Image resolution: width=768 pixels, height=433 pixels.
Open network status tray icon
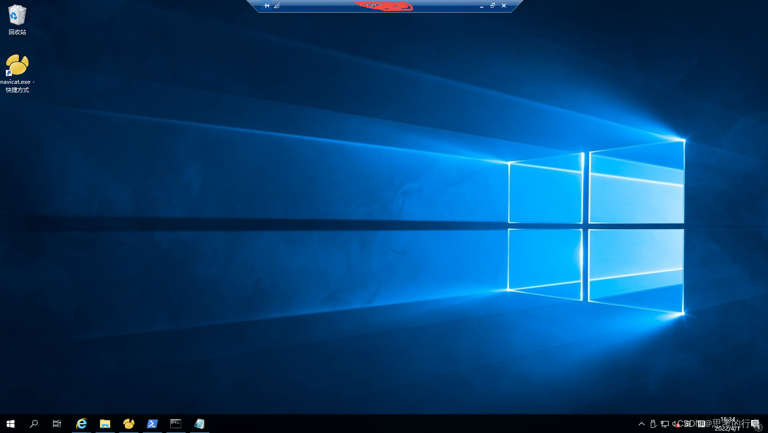(665, 424)
